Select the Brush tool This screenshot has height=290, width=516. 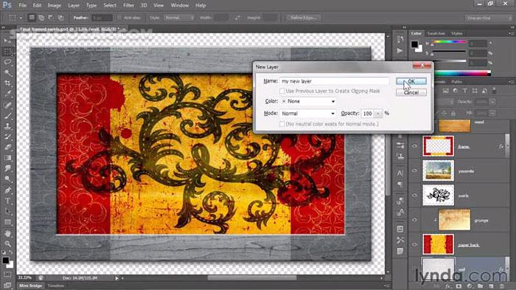click(7, 115)
